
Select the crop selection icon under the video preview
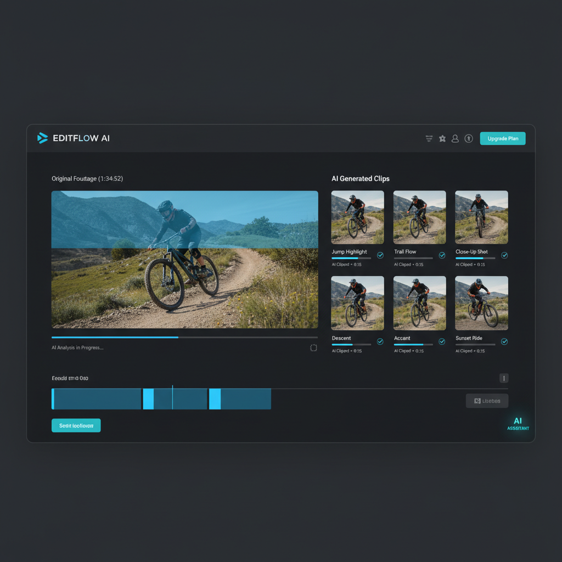[x=313, y=347]
